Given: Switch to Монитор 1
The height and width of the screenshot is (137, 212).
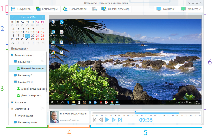Looking at the screenshot, I should 166,9.
